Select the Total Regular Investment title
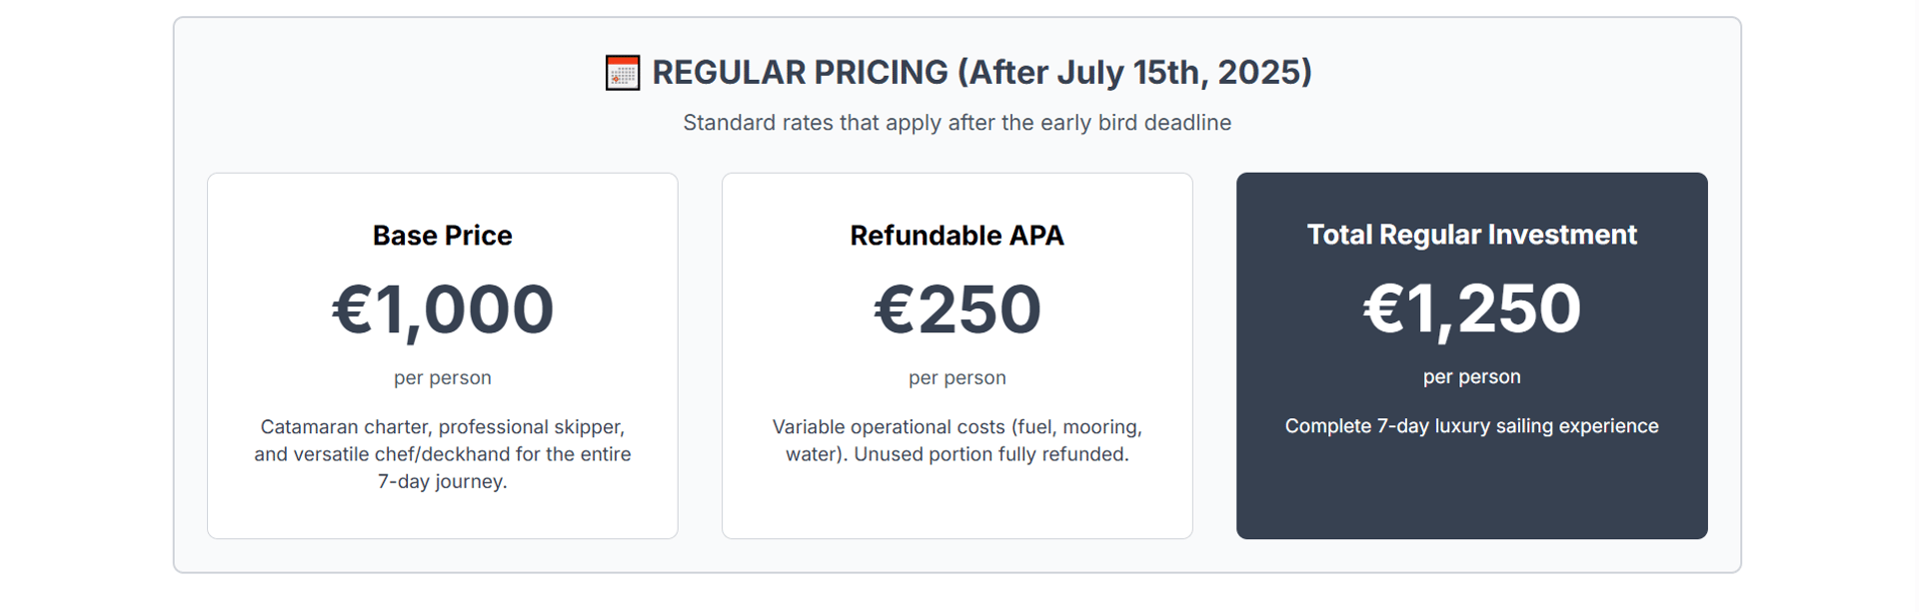This screenshot has width=1919, height=612. [x=1472, y=235]
